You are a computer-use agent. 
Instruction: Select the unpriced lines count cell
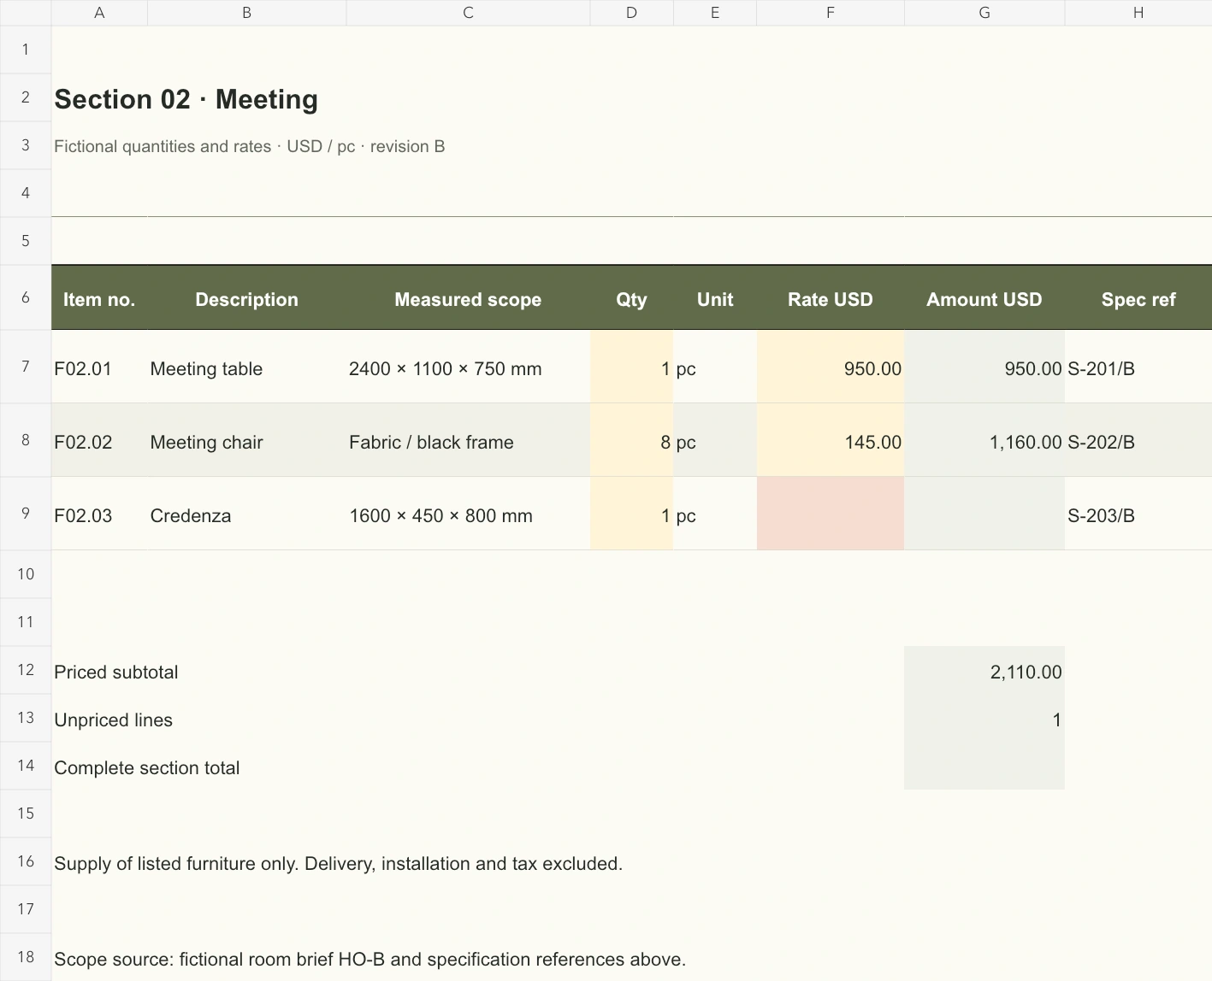(984, 719)
